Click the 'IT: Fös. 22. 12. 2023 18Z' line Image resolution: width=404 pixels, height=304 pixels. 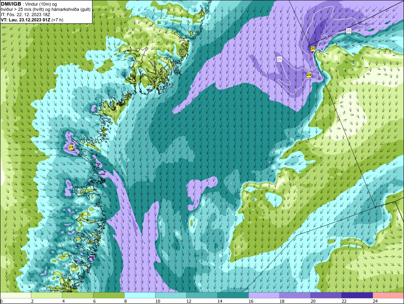[x=25, y=15]
